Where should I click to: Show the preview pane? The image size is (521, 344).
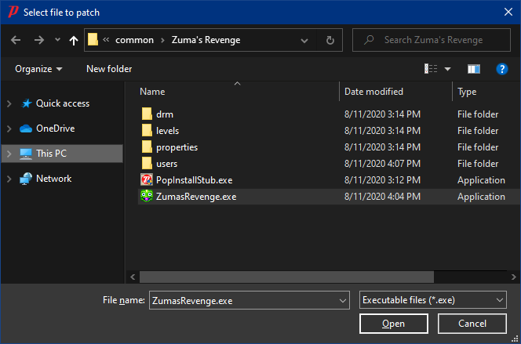click(473, 69)
